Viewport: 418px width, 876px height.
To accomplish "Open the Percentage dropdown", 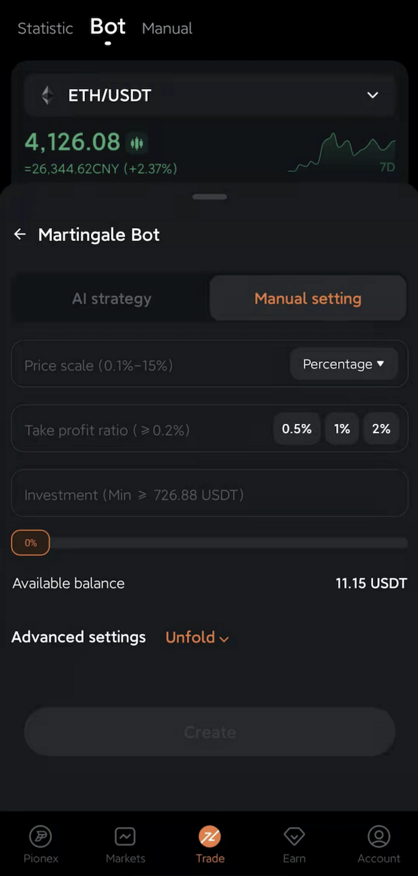I will (343, 364).
